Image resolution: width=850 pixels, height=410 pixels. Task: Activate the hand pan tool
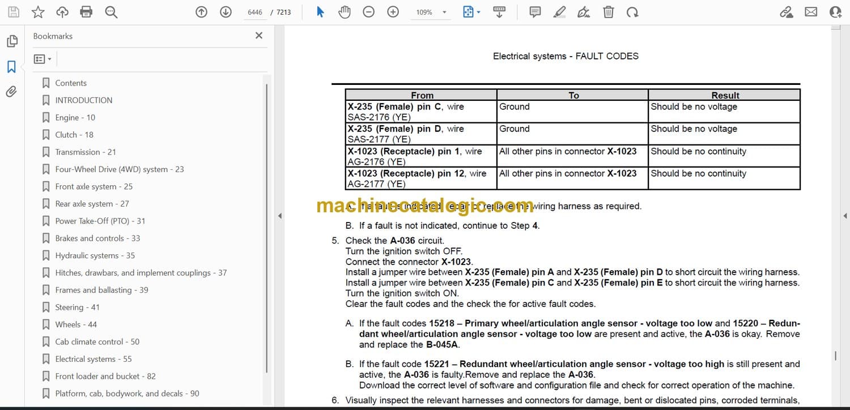[345, 12]
